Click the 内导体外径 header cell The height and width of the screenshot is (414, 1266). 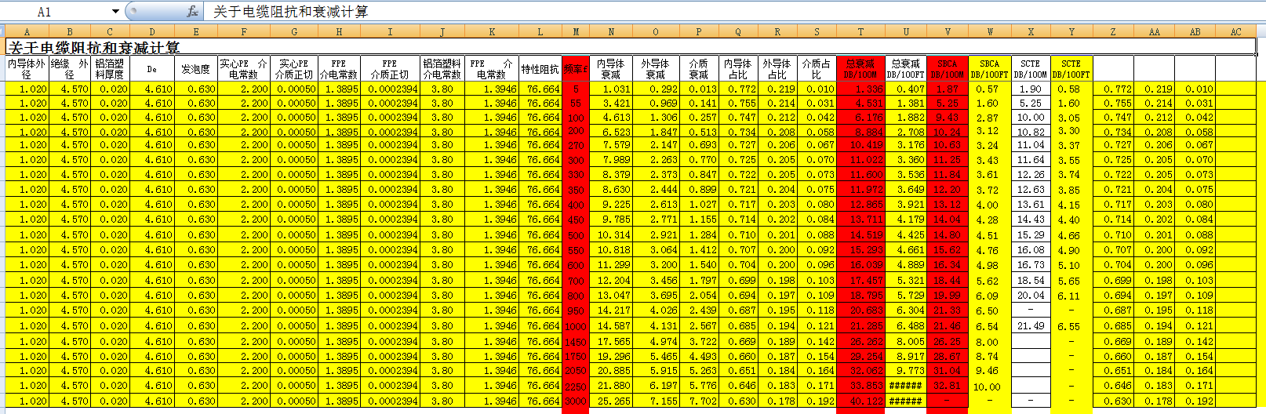point(27,69)
